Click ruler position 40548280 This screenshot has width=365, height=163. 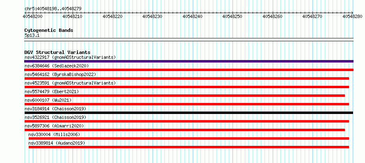point(352,16)
